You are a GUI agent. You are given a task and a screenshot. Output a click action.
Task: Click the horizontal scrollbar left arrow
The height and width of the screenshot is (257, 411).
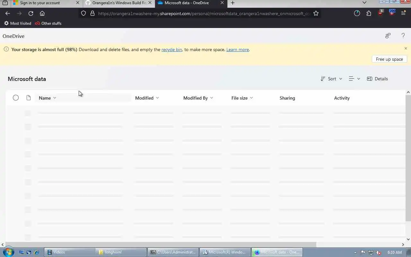(3, 244)
